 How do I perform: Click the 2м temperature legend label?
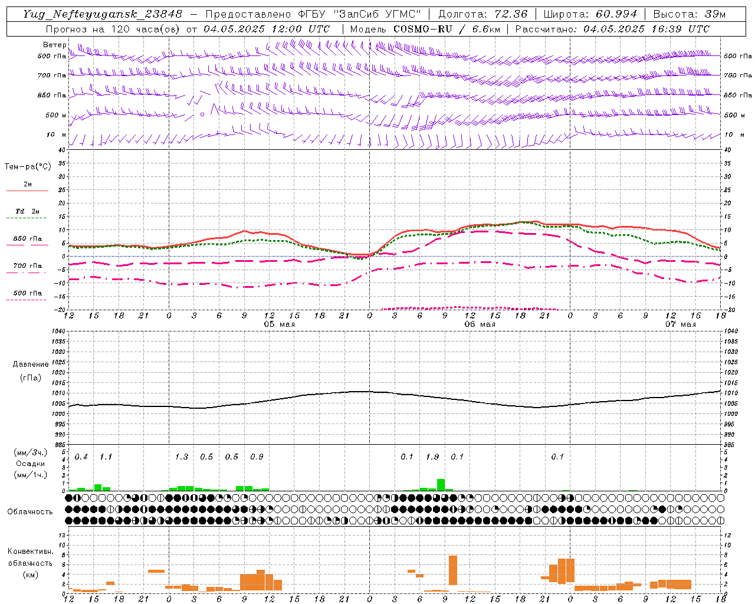[28, 185]
